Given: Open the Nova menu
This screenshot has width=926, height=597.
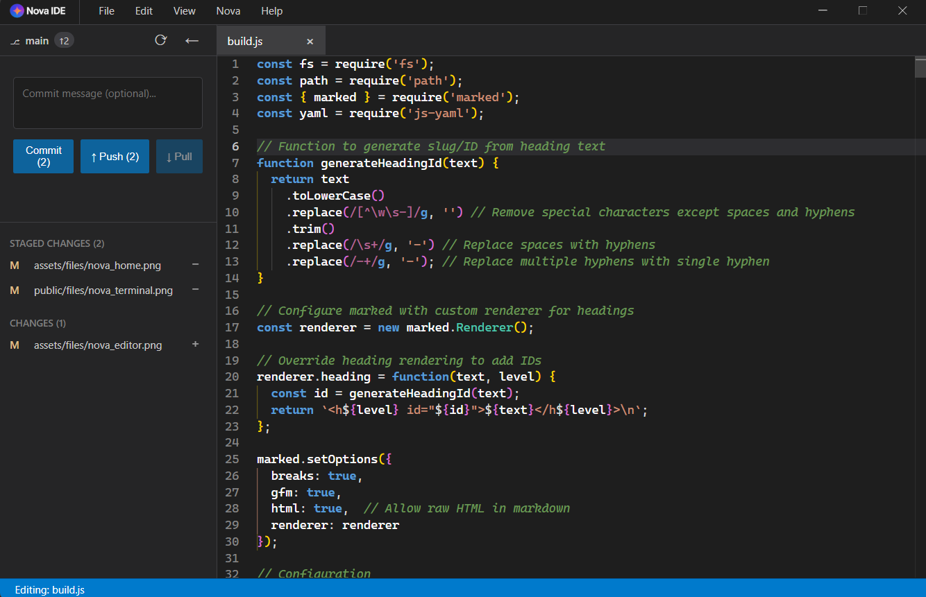Looking at the screenshot, I should [228, 11].
